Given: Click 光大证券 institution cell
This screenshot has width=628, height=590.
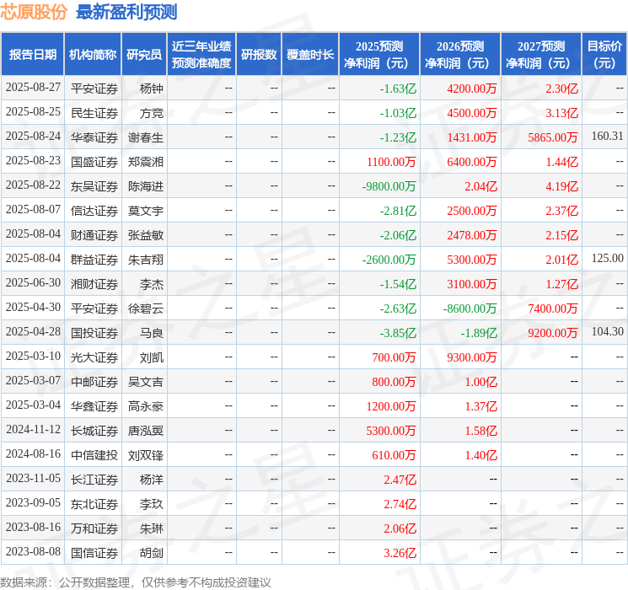Looking at the screenshot, I should click(94, 357).
